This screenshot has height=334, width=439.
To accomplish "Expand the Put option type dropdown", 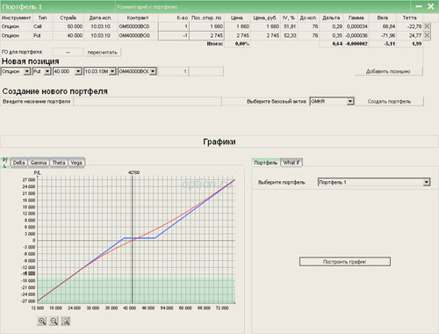I will pyautogui.click(x=47, y=71).
